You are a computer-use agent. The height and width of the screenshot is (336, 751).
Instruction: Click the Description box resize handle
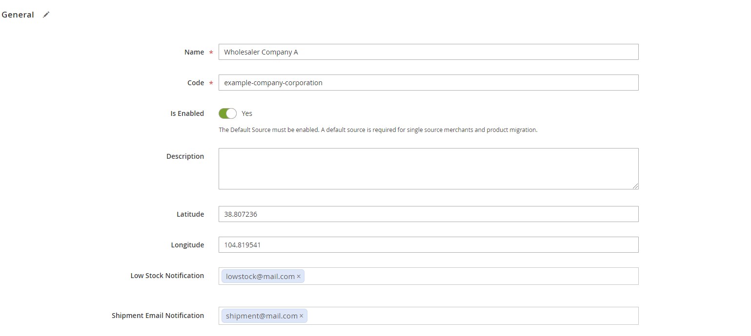(x=635, y=186)
